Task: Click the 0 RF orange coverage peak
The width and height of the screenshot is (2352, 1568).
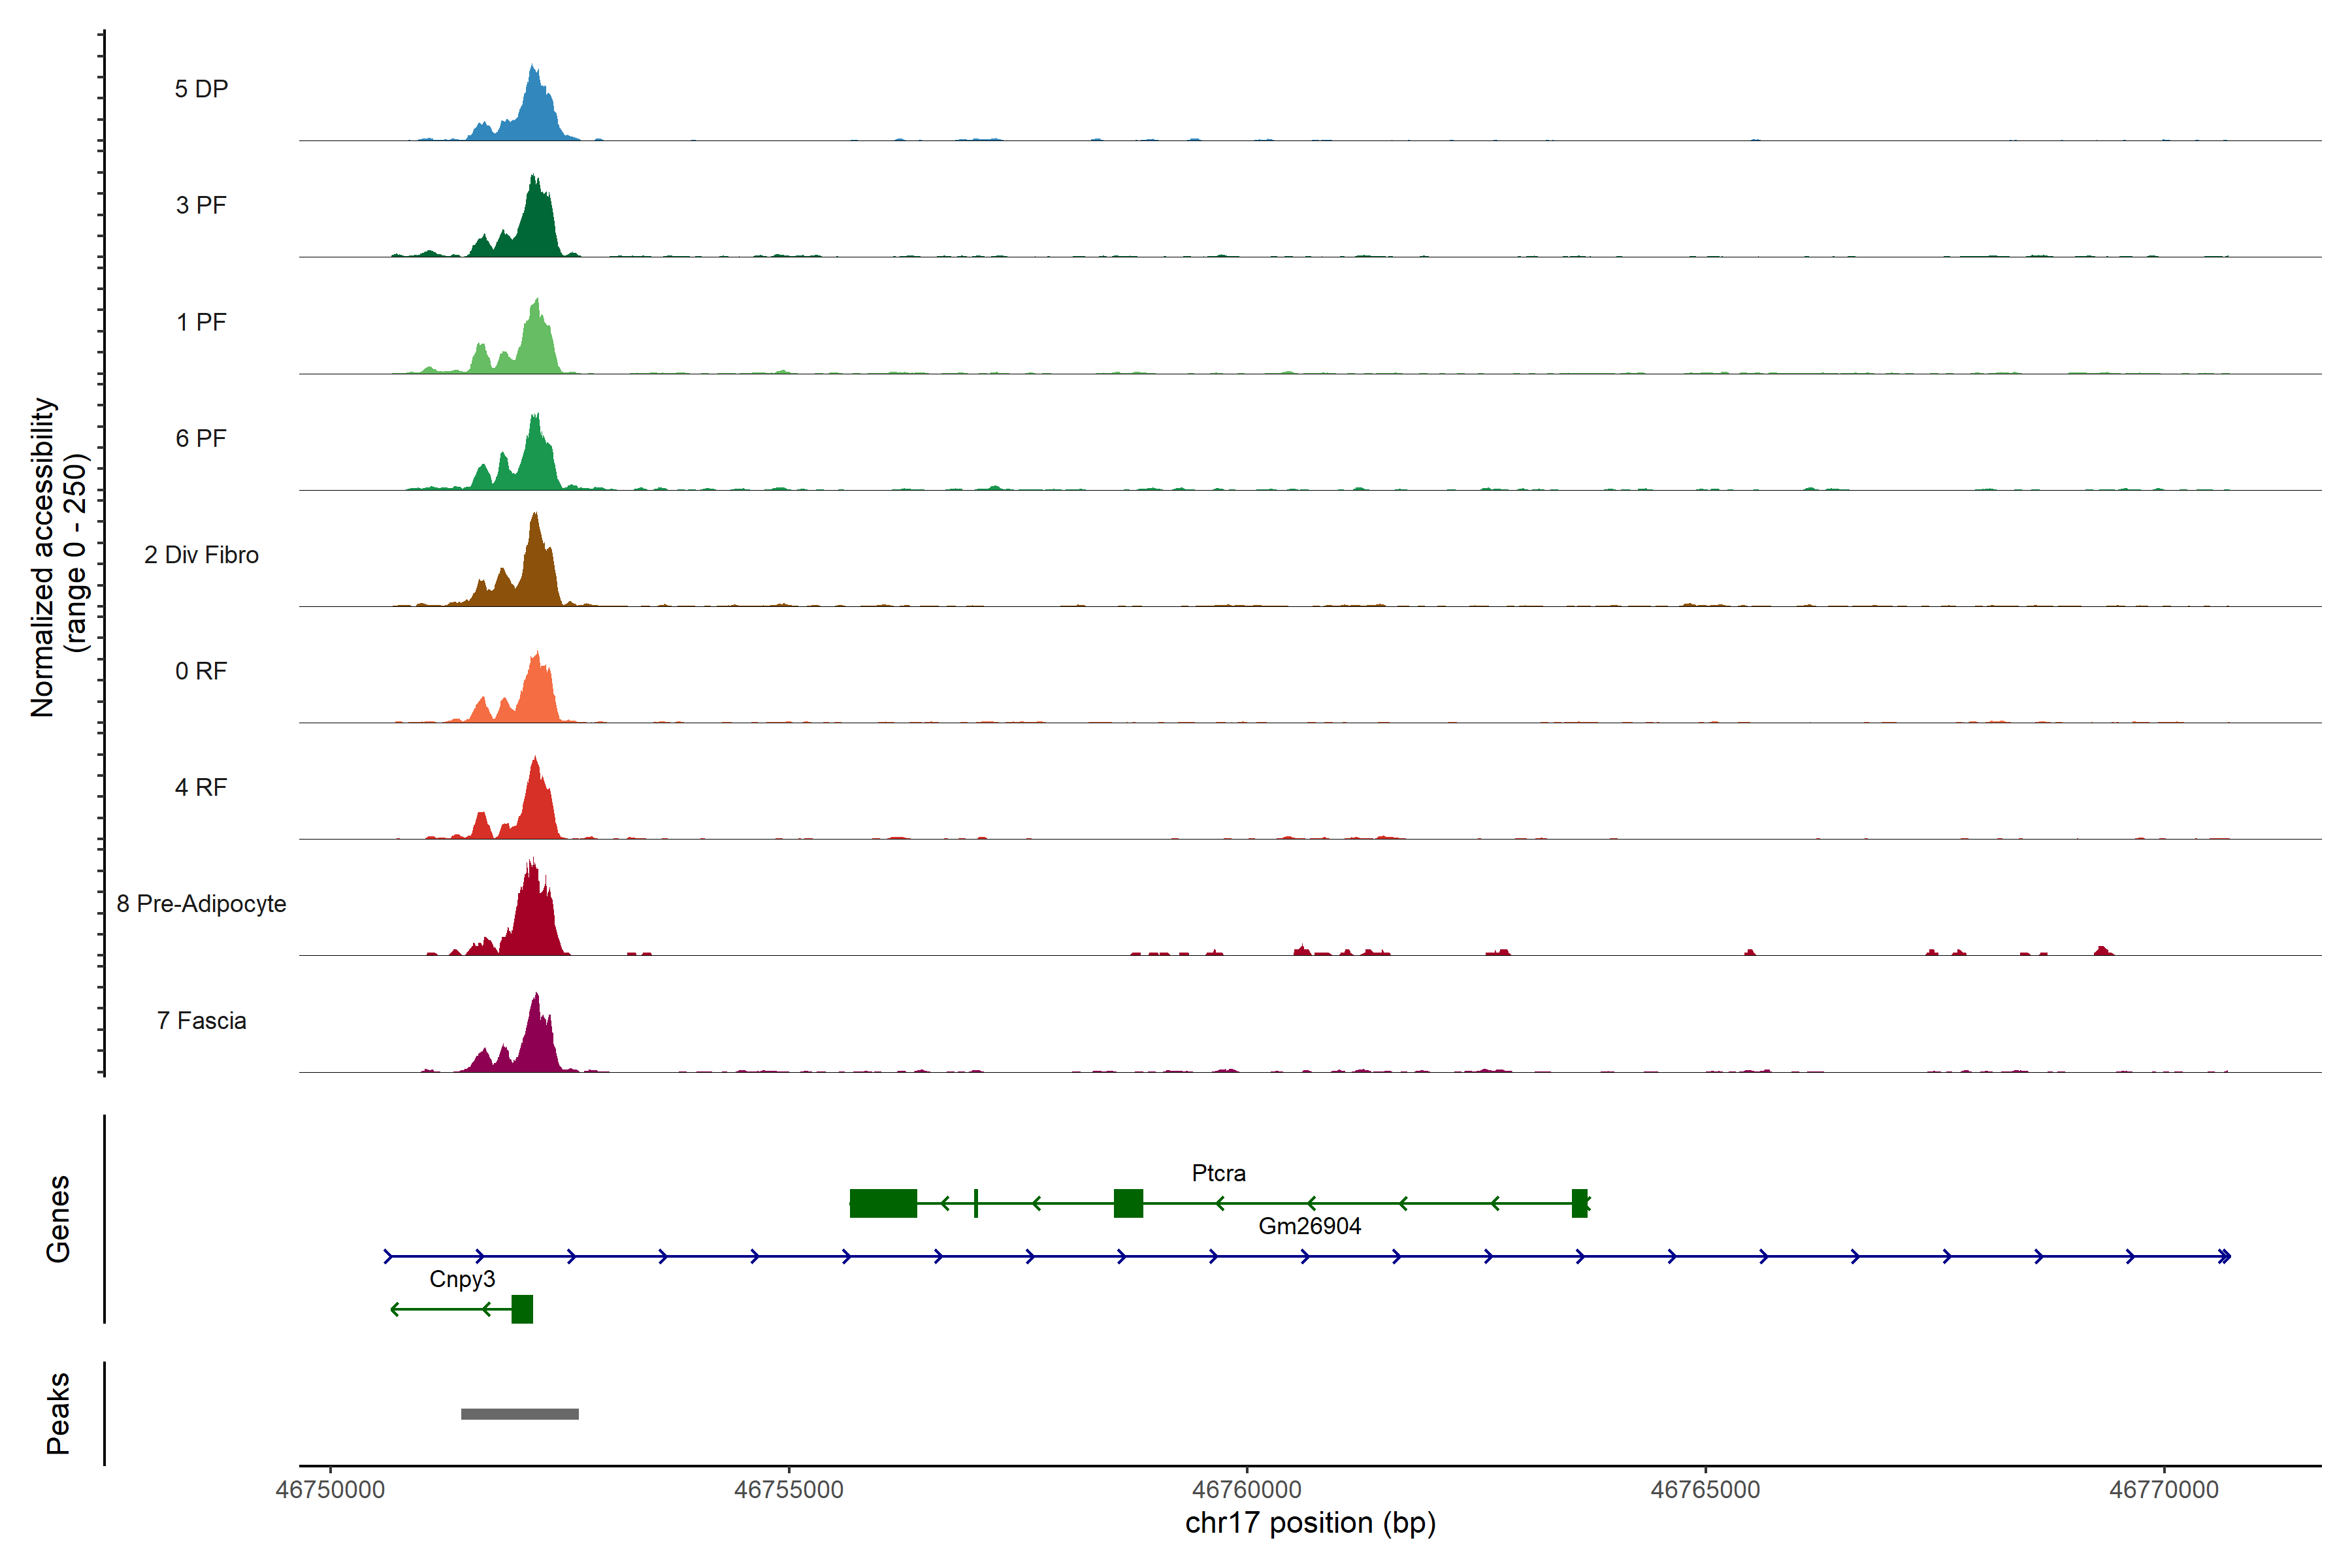Action: [x=538, y=692]
